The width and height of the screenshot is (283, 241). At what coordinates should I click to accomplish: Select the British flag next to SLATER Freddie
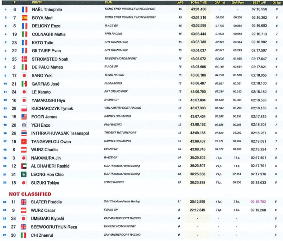(25, 202)
